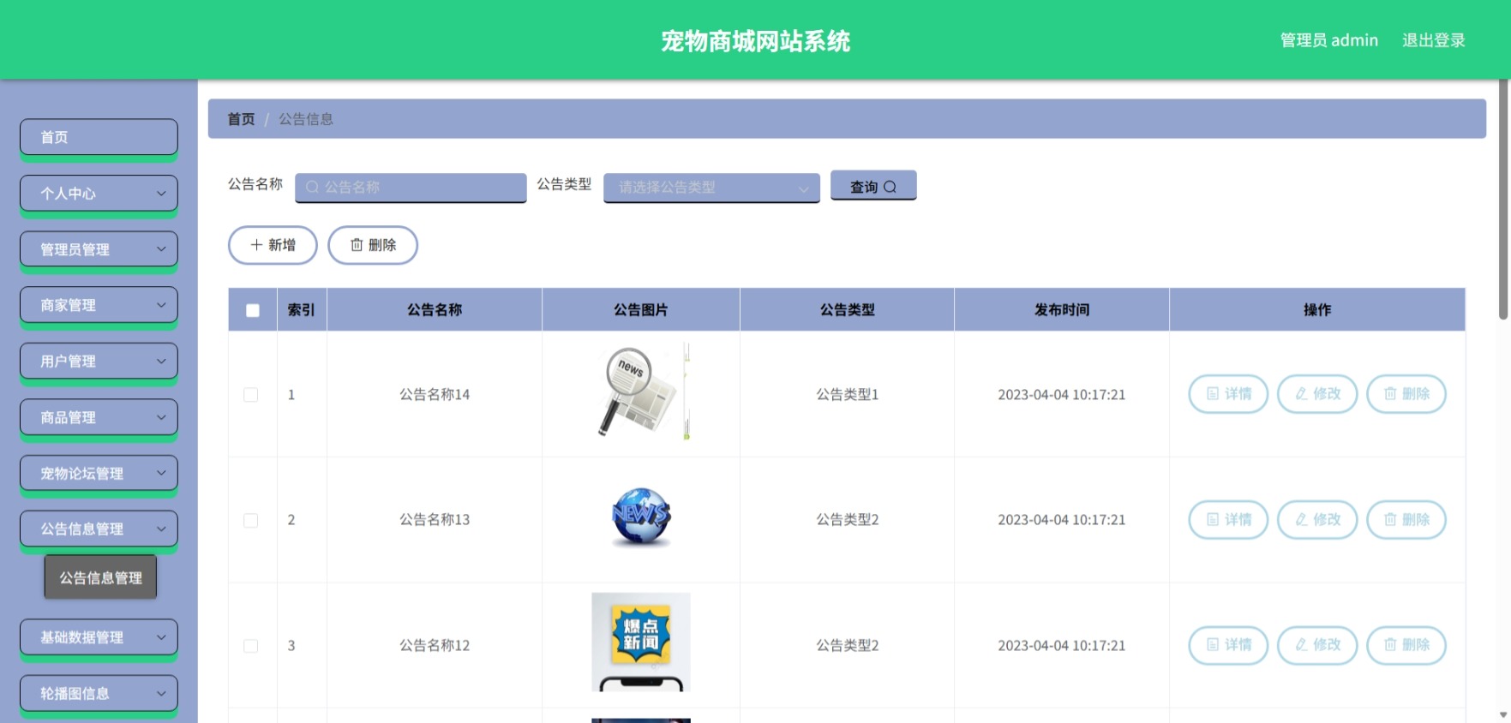Click the bulk 删除 button above table
The height and width of the screenshot is (723, 1511).
[373, 245]
